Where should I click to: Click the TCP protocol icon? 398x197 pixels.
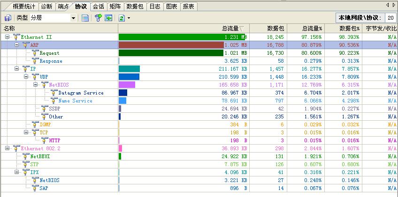click(x=35, y=132)
